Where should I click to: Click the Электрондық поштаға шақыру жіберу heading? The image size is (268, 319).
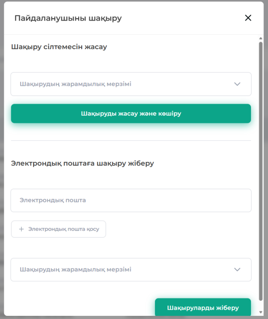(82, 163)
